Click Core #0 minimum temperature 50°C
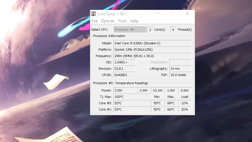 pyautogui.click(x=158, y=103)
